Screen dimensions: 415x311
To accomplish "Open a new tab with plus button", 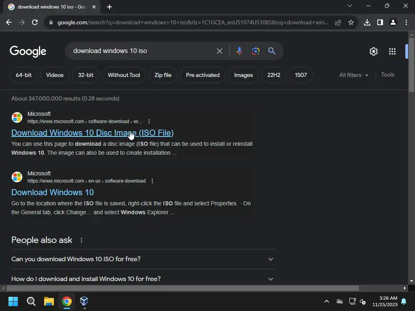I will click(x=109, y=7).
